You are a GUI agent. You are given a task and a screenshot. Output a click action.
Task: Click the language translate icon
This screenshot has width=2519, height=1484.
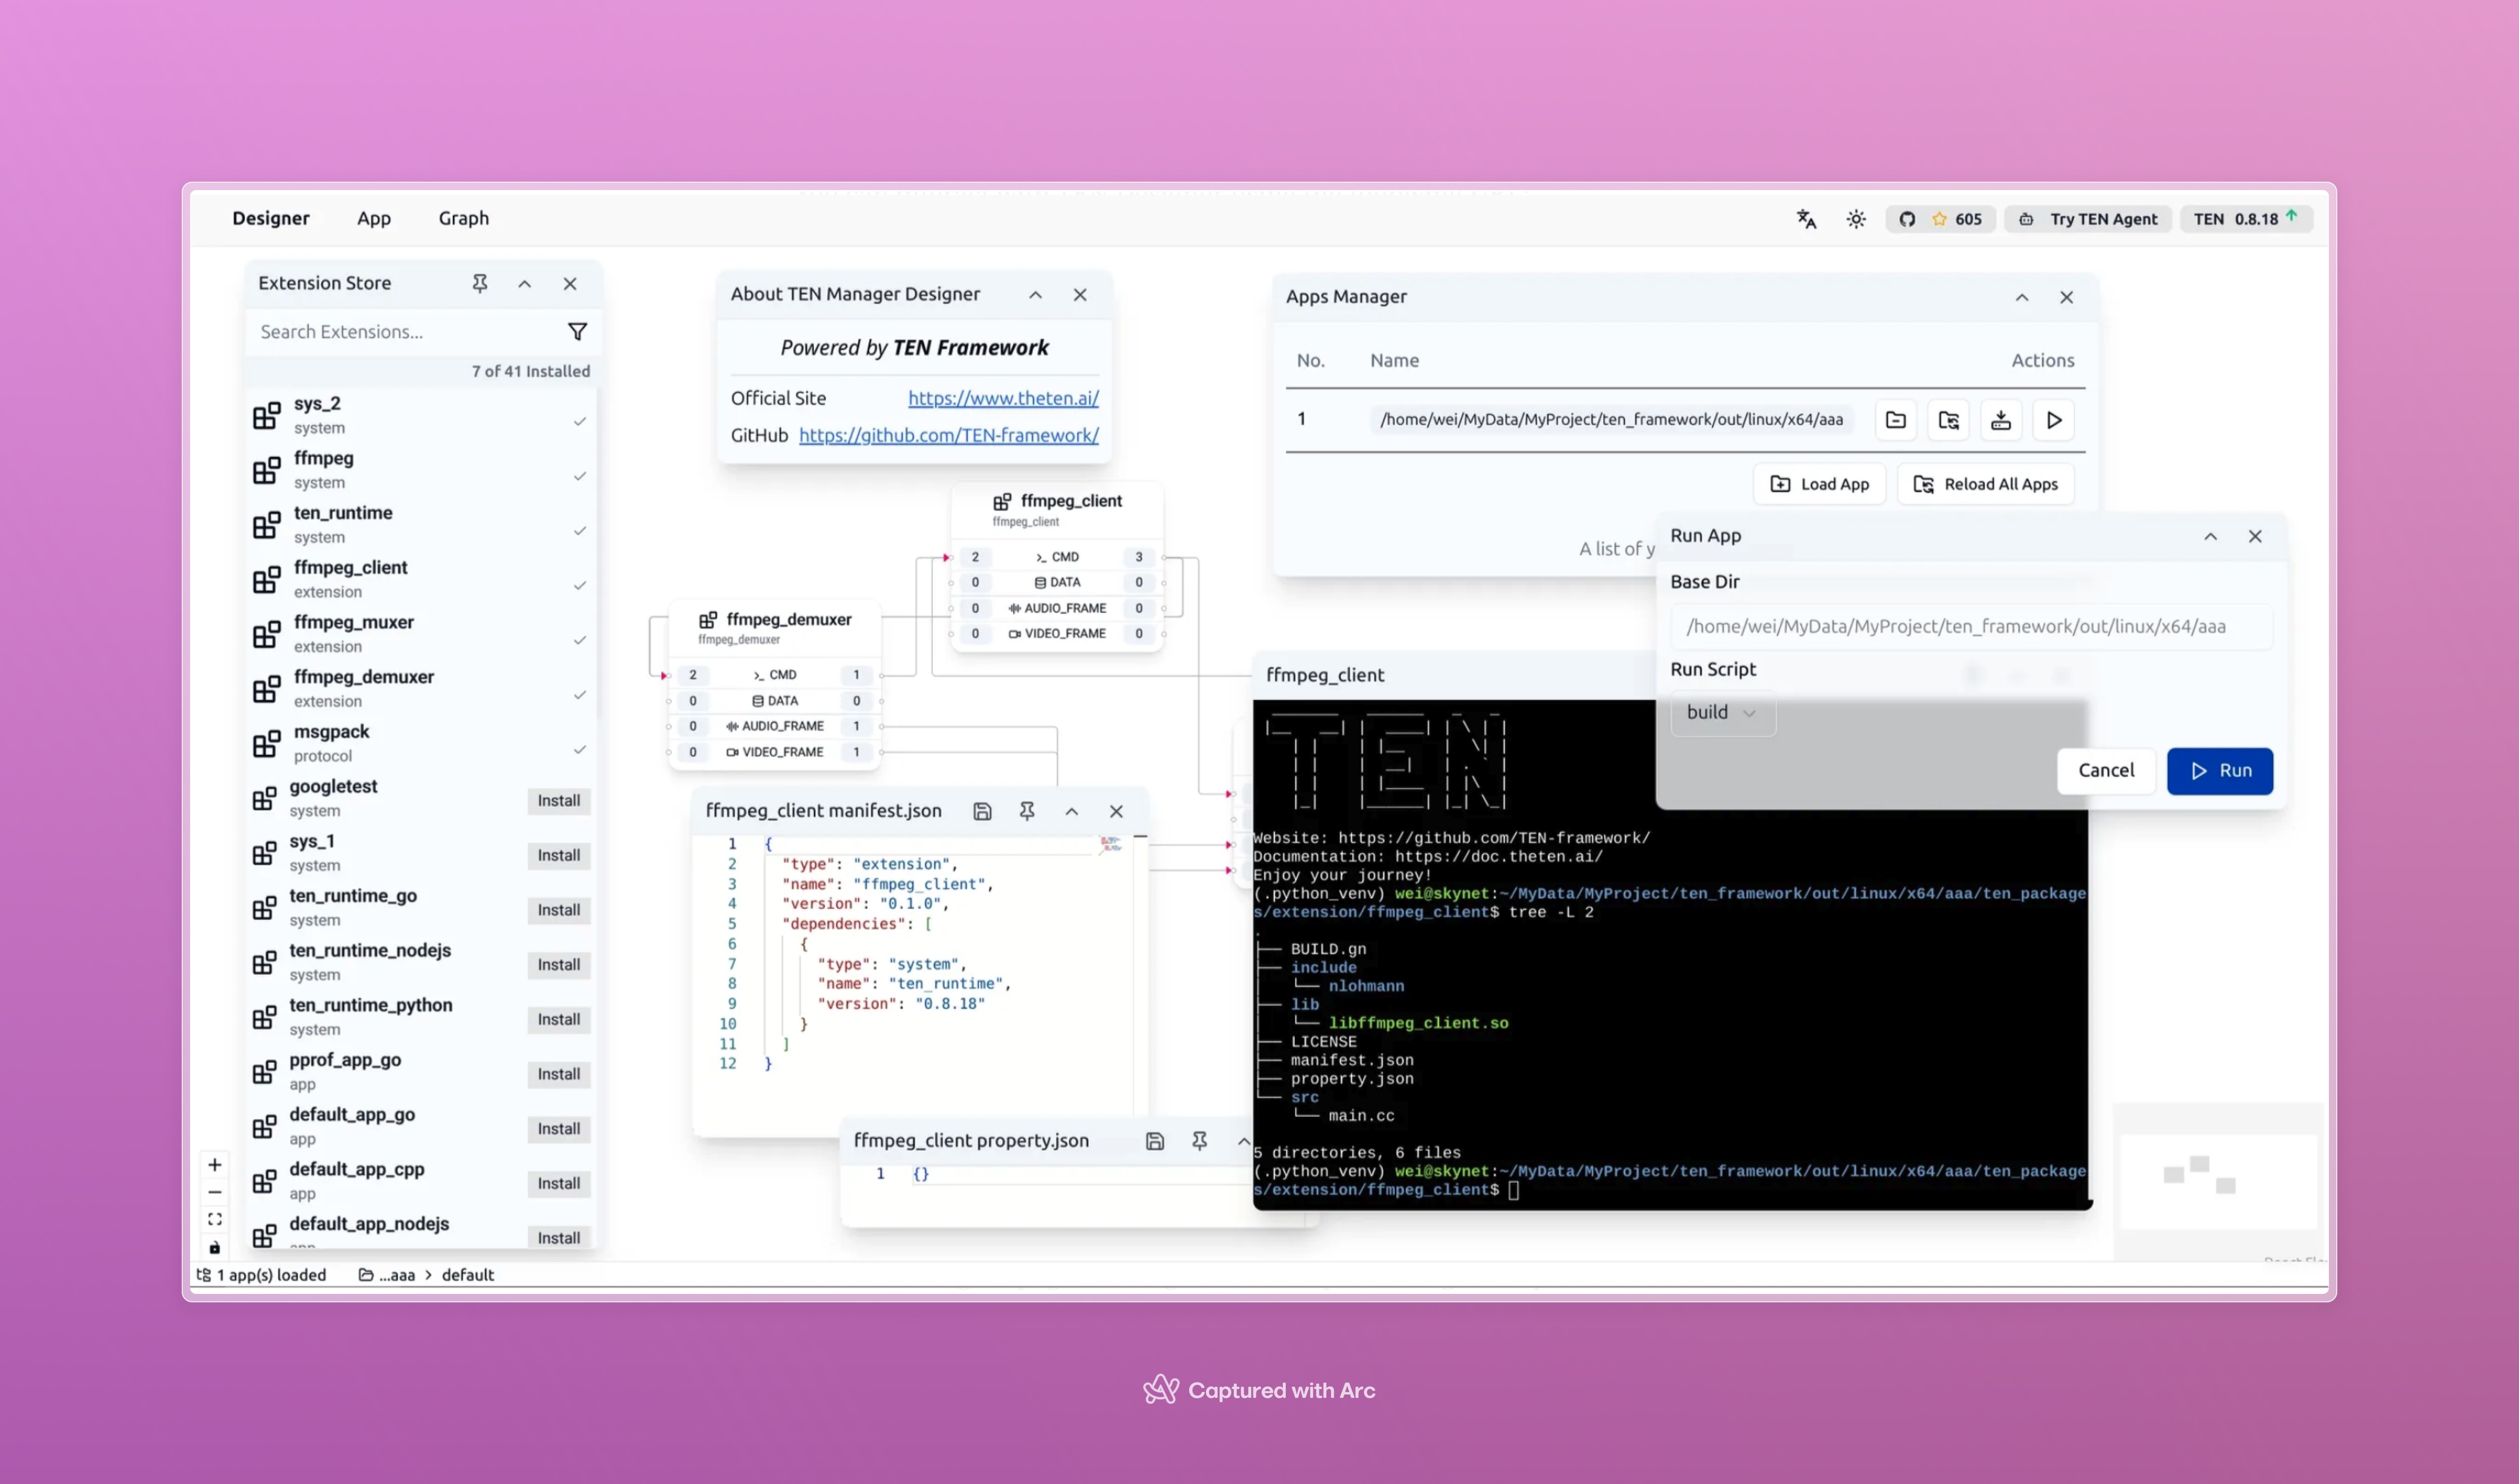tap(1806, 219)
